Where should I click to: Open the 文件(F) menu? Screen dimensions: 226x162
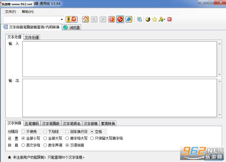[10, 12]
